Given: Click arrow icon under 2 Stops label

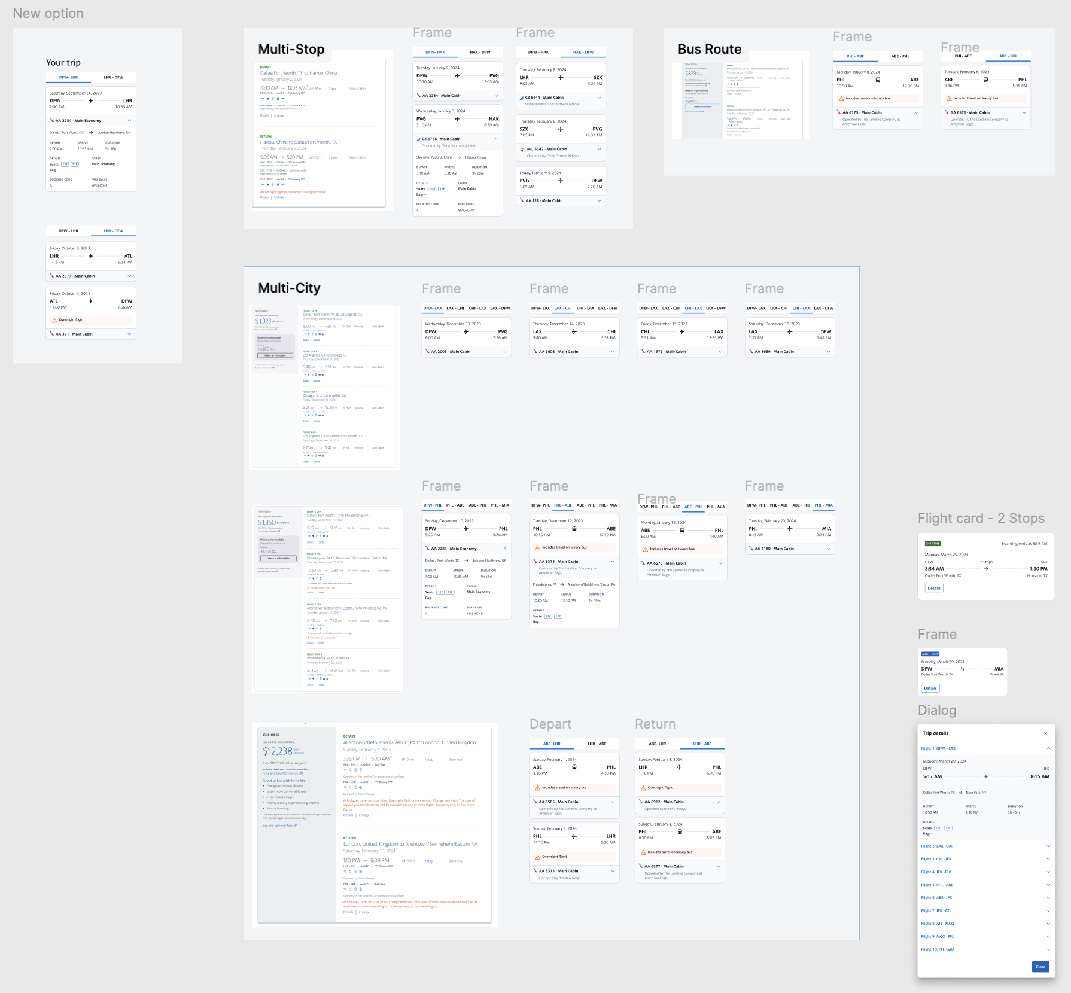Looking at the screenshot, I should (986, 569).
